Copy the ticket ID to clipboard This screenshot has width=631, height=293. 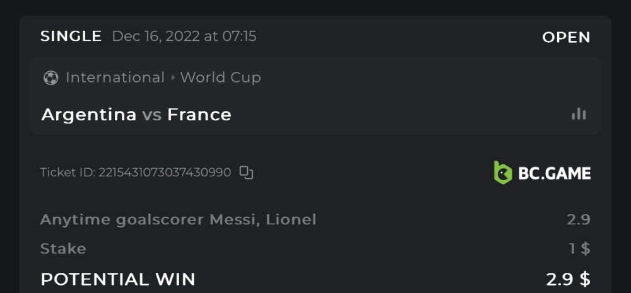[246, 172]
